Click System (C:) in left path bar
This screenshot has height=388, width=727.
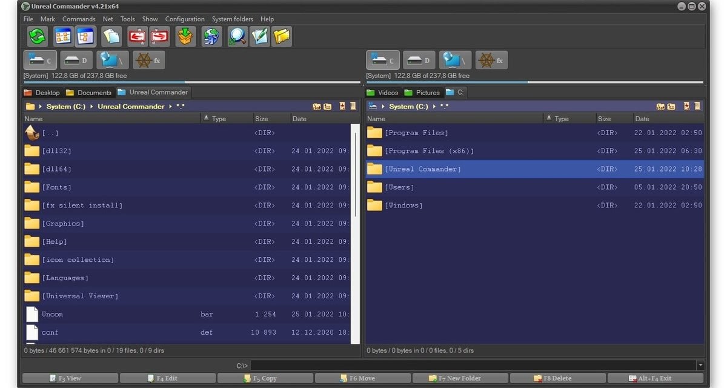point(66,107)
